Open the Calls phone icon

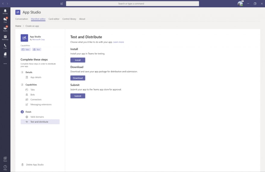(5, 46)
